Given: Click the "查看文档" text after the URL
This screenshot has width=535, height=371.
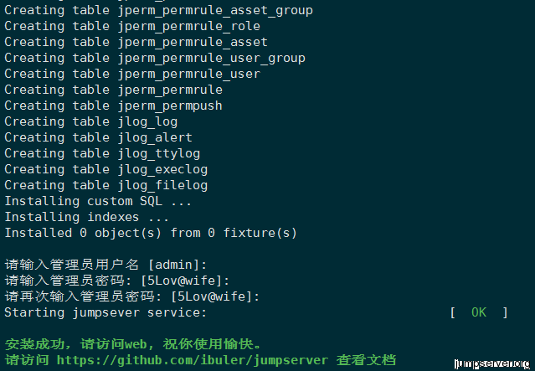Looking at the screenshot, I should 366,360.
